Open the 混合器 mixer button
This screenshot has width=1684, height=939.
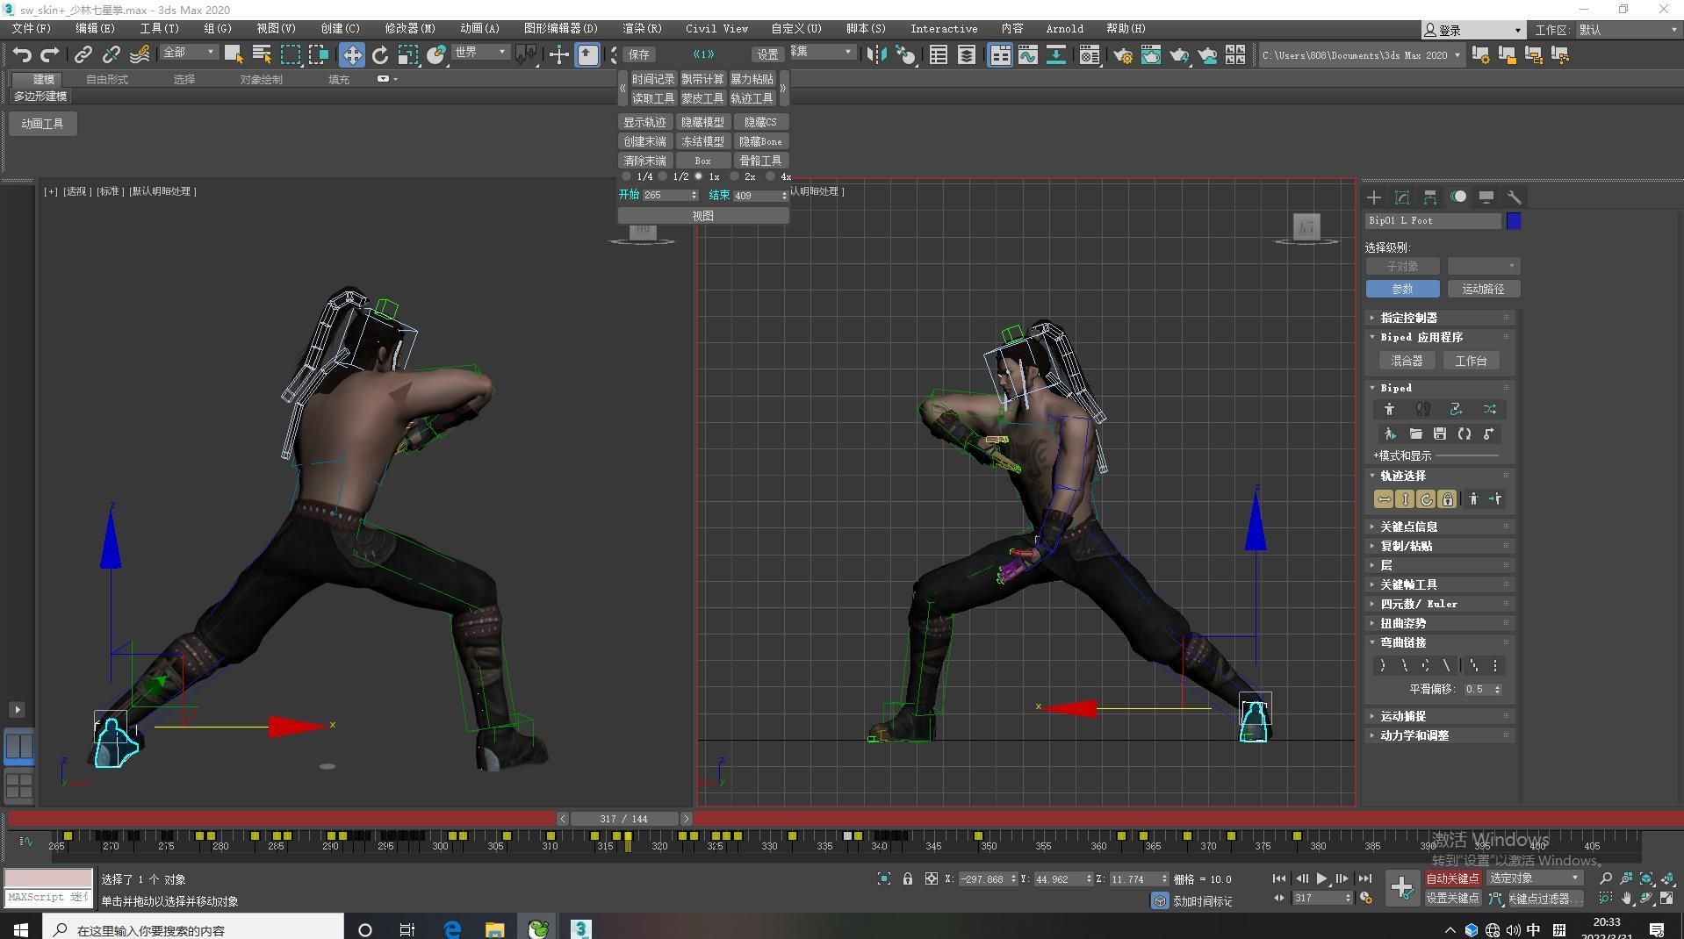pyautogui.click(x=1407, y=361)
